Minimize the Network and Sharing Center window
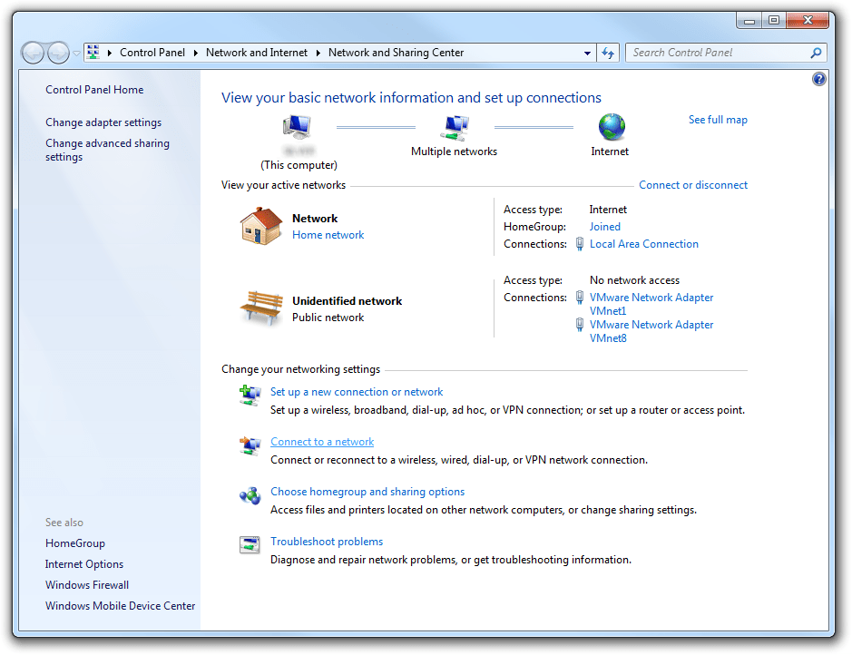 749,21
